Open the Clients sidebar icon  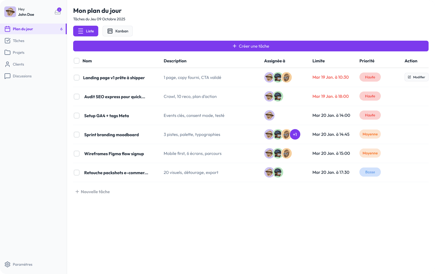(7, 64)
